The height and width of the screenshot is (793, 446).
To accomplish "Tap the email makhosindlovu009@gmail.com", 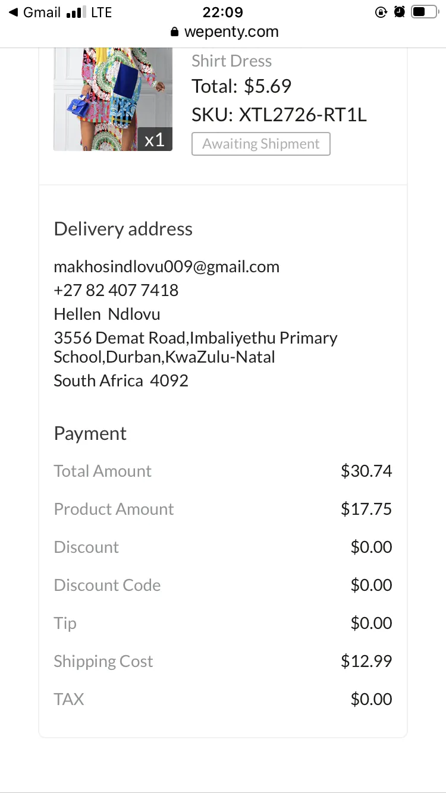I will click(167, 267).
